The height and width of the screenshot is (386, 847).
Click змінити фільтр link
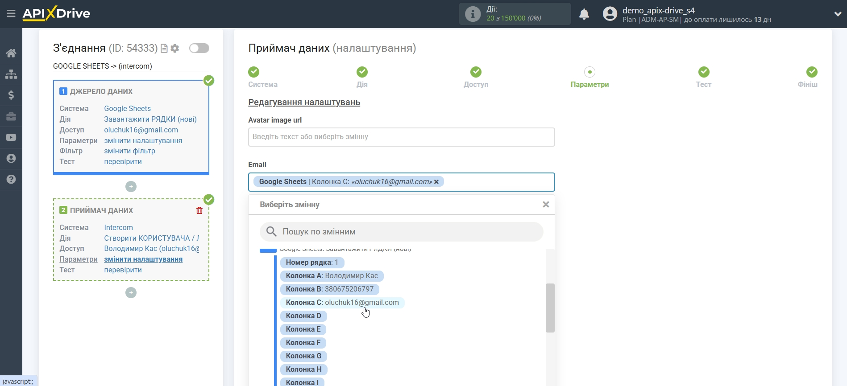pos(129,151)
